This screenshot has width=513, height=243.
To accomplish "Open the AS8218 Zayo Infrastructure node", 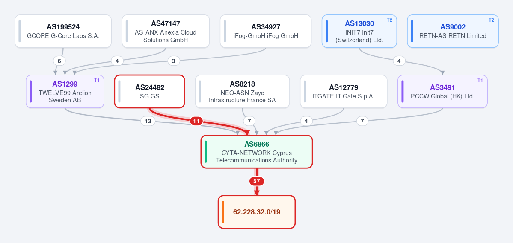I will pos(243,91).
